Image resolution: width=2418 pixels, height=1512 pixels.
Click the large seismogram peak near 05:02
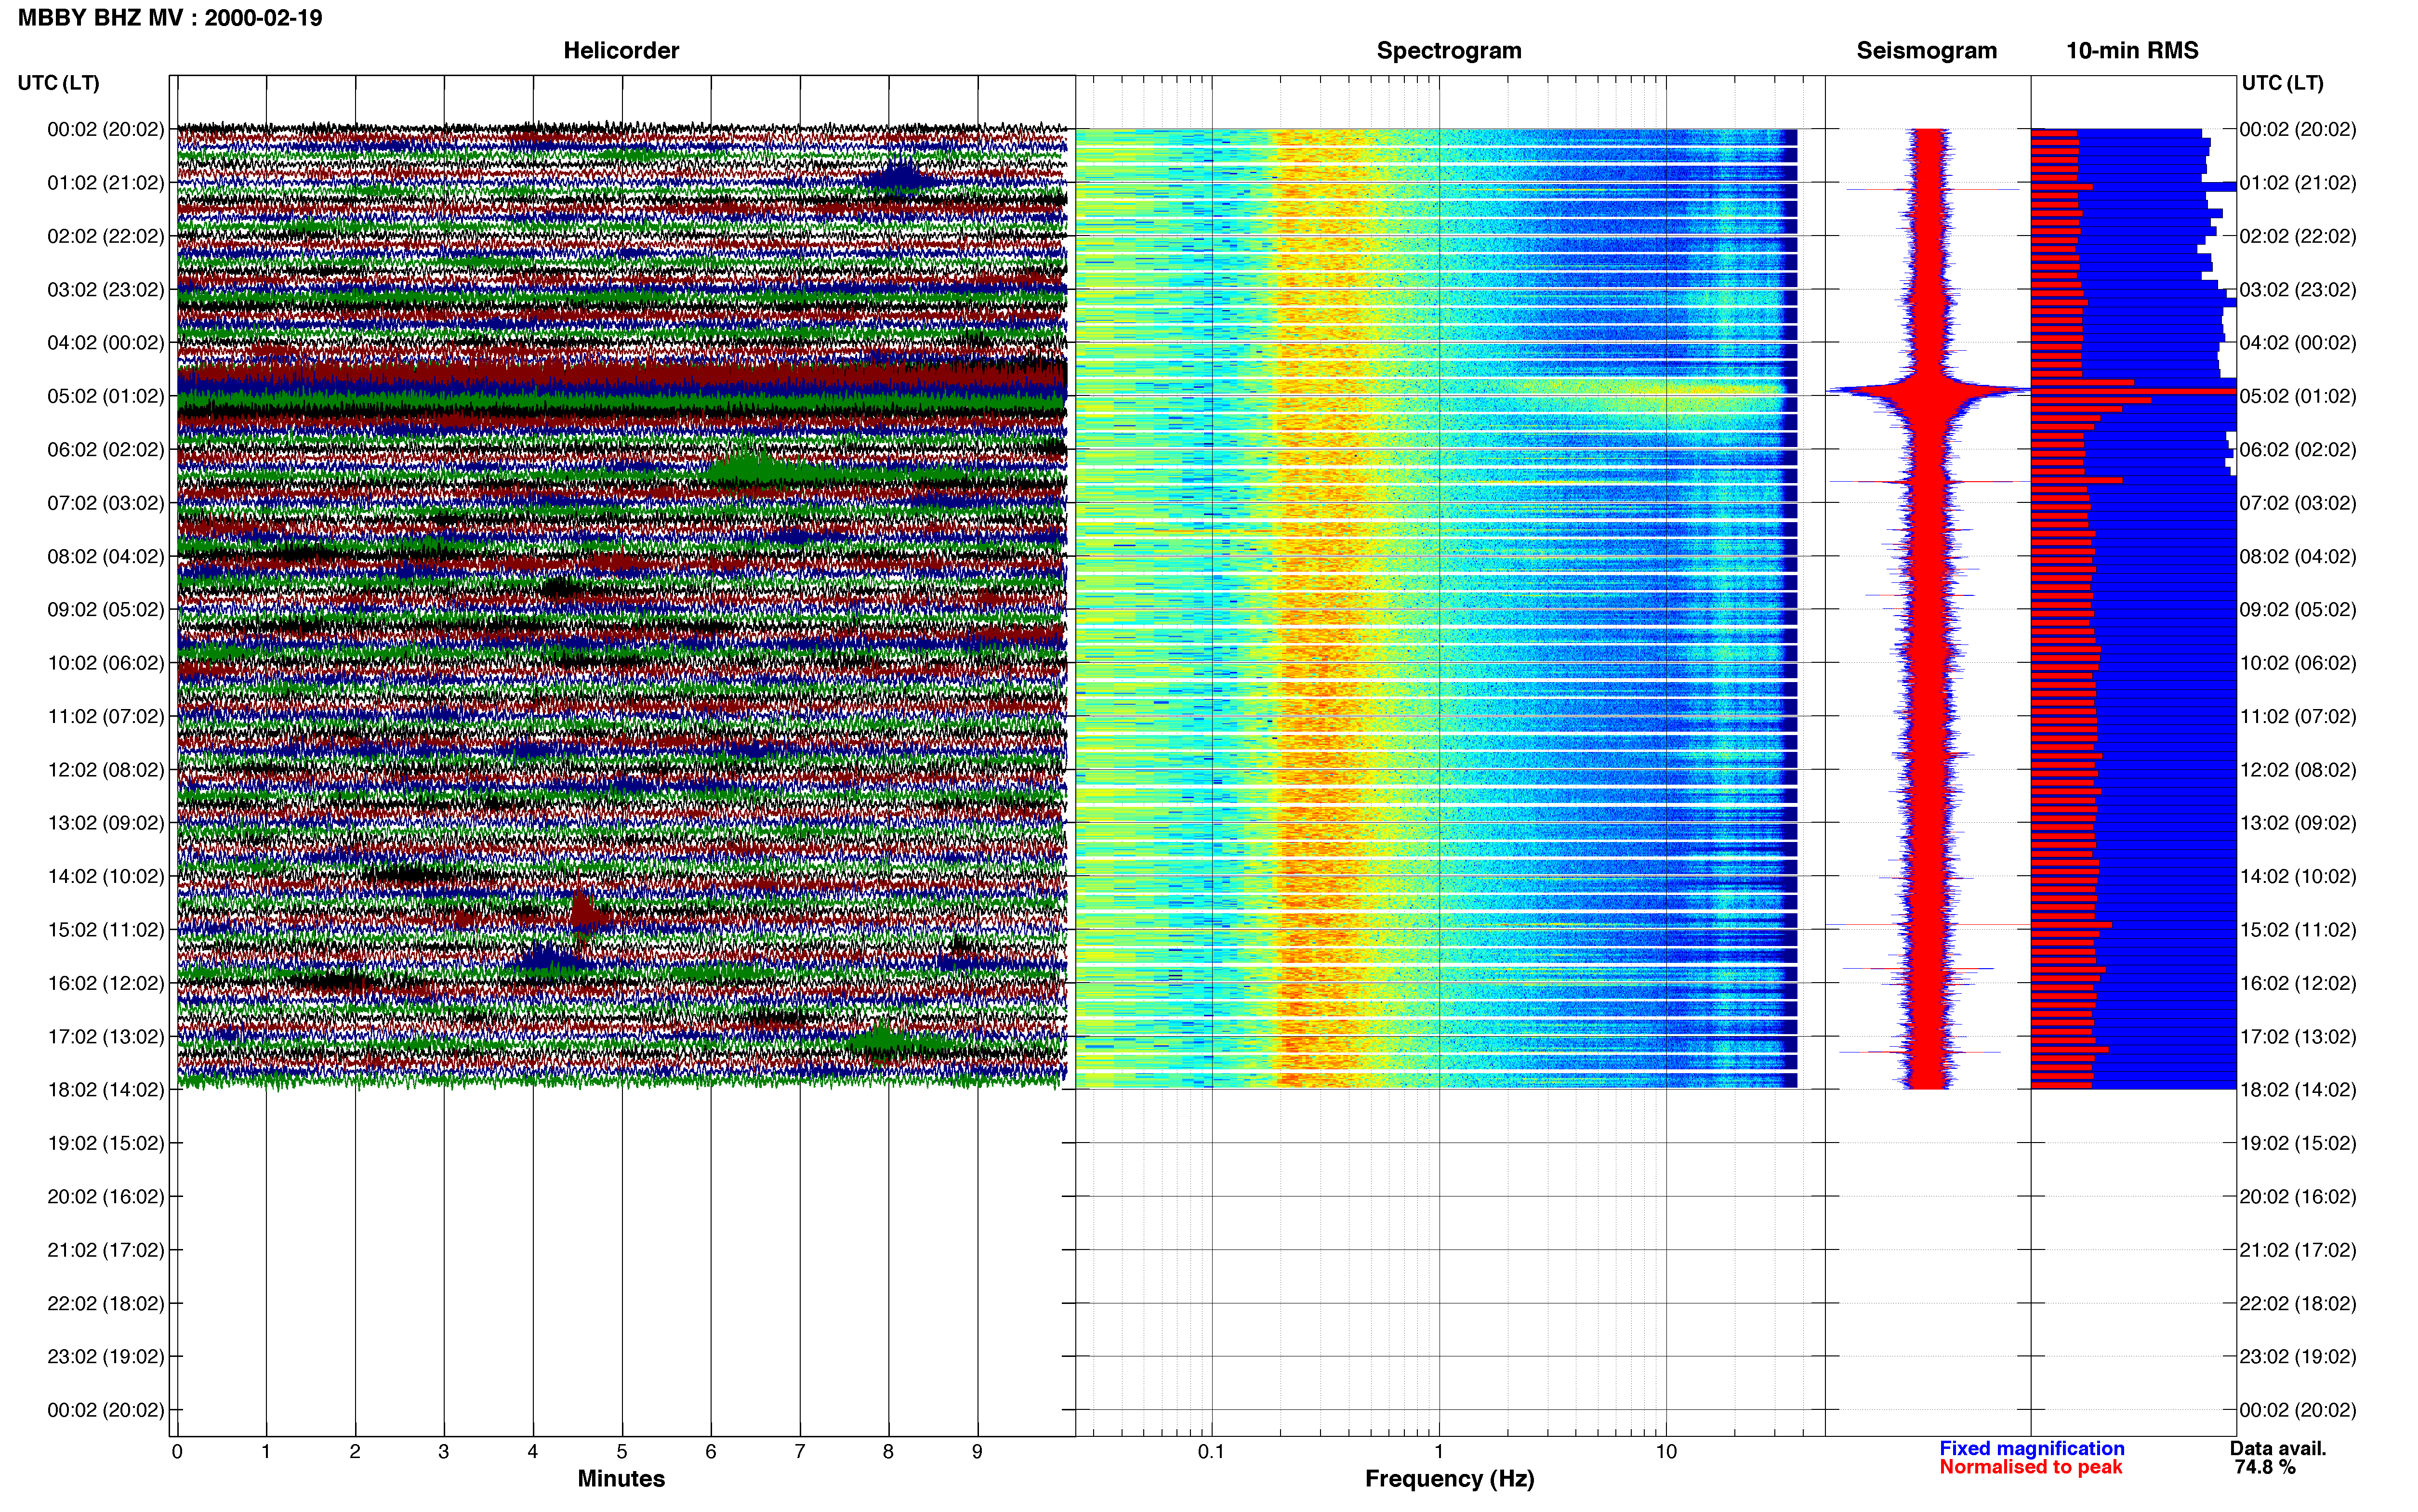(x=1930, y=391)
